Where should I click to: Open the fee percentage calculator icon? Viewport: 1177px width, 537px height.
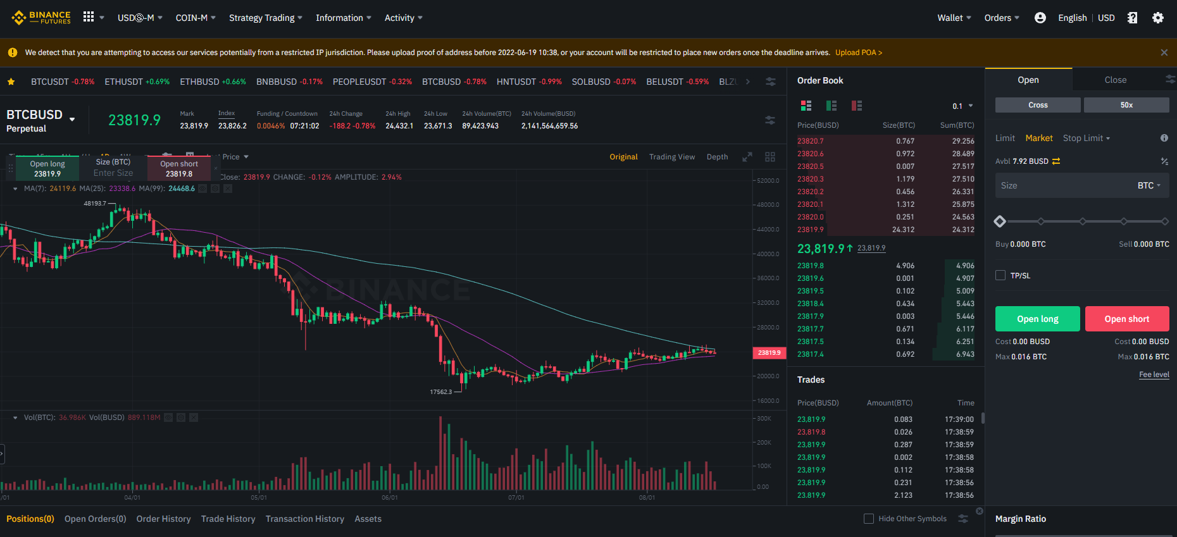[x=1164, y=161]
